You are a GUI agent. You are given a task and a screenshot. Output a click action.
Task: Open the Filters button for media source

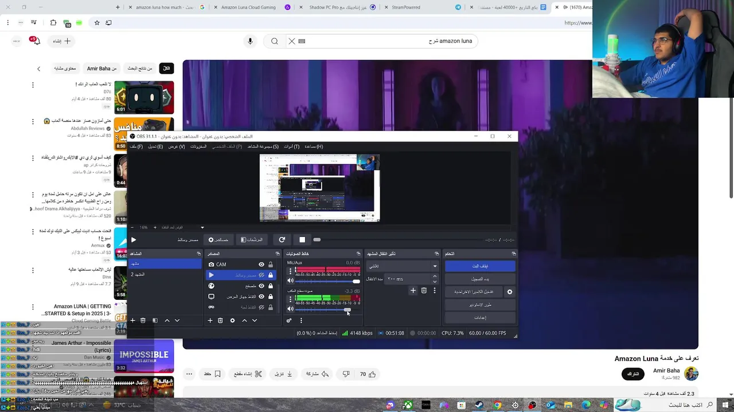point(252,240)
